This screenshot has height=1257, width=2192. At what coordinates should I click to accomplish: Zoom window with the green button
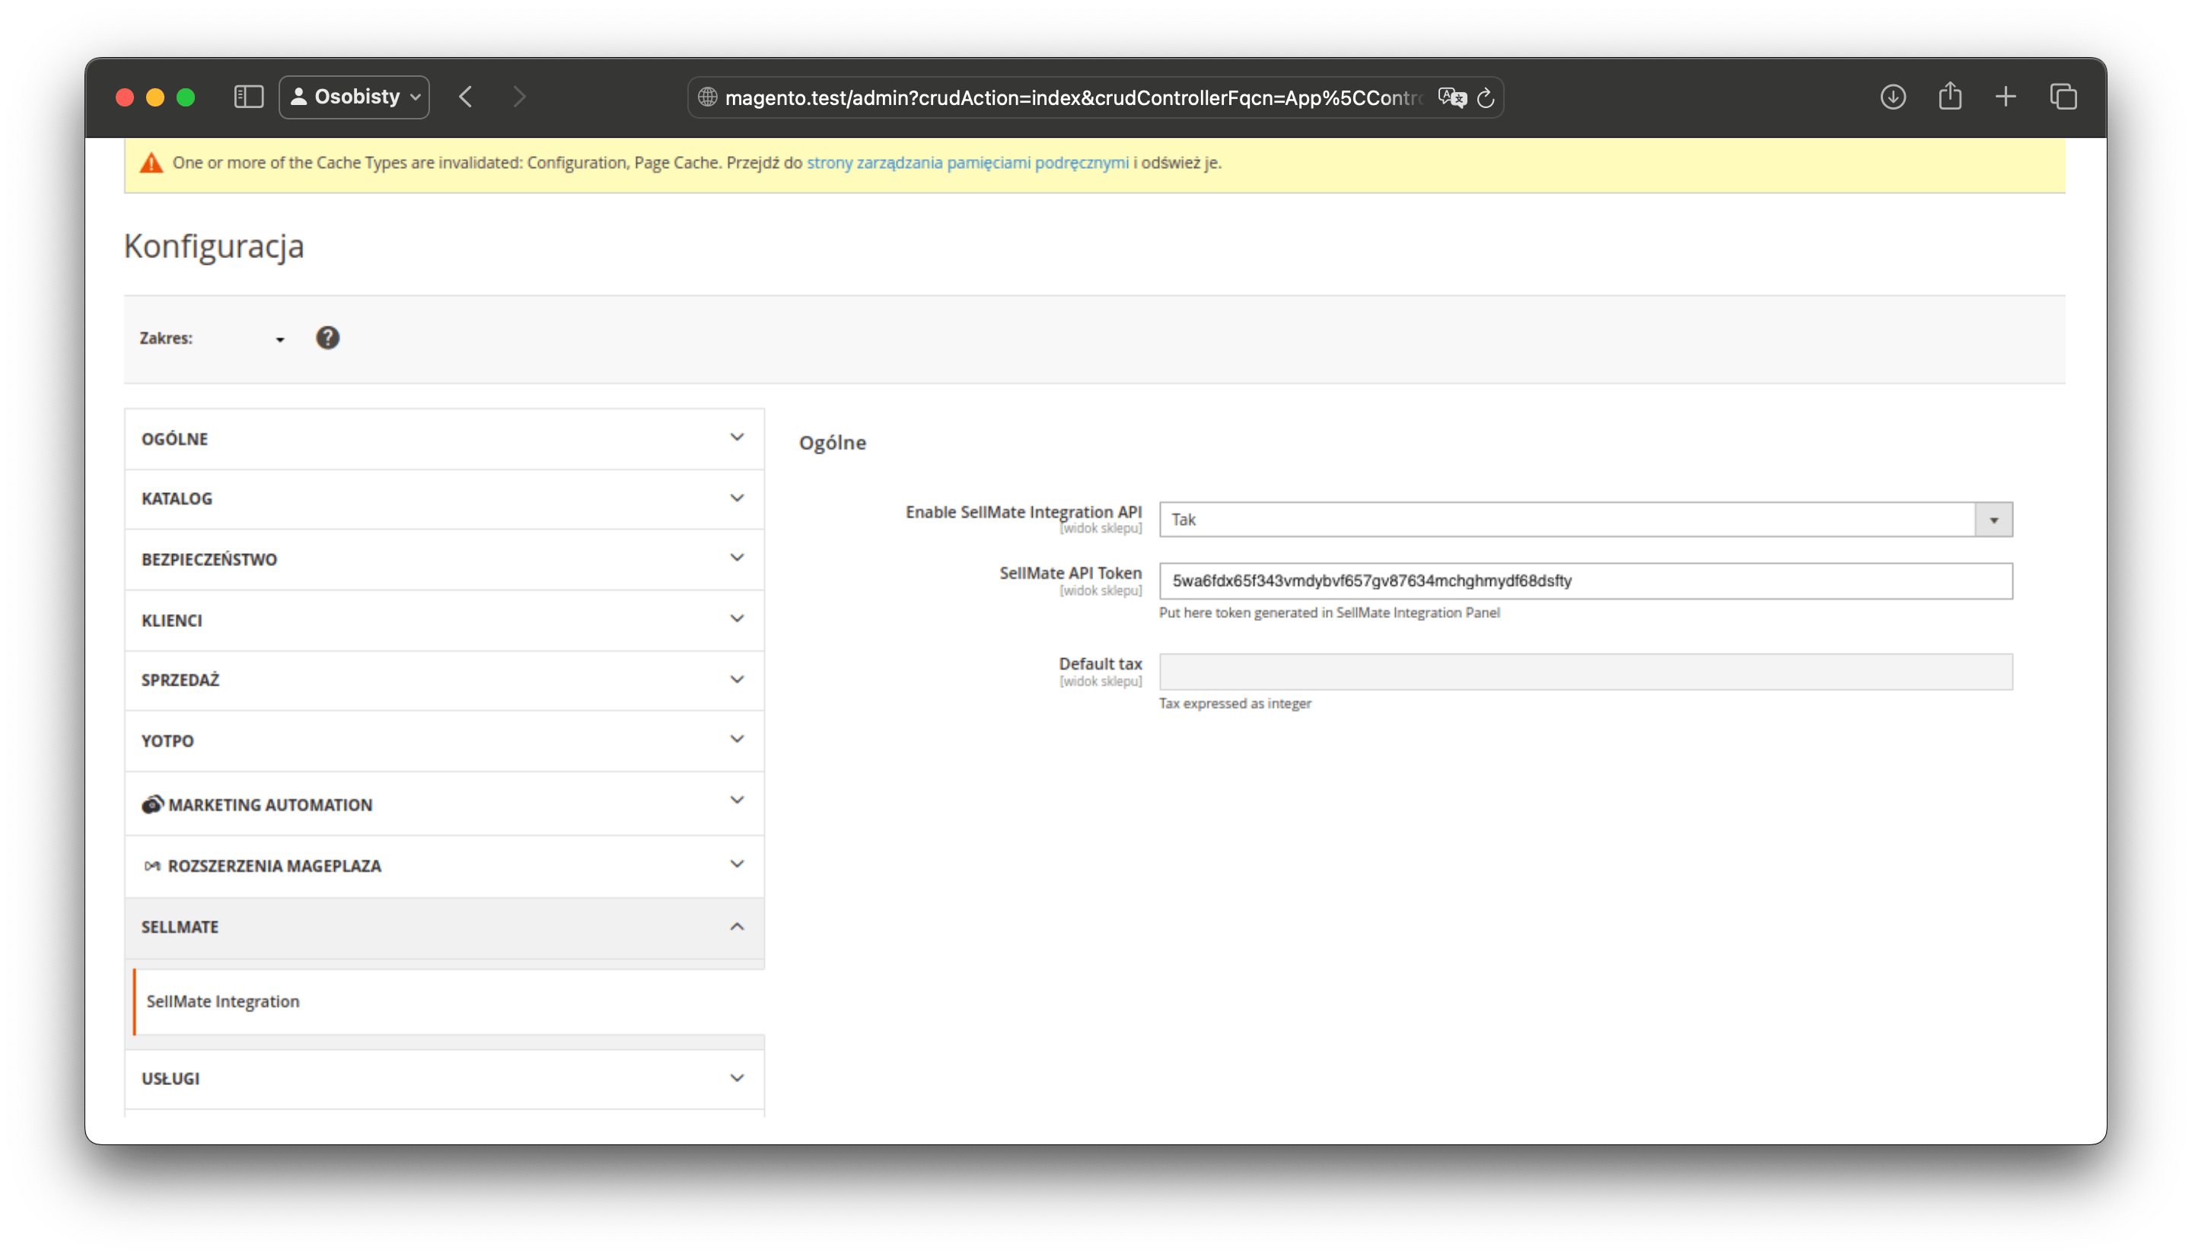tap(186, 97)
